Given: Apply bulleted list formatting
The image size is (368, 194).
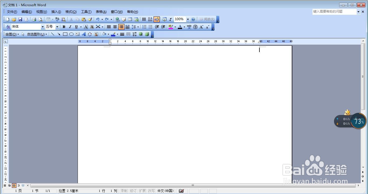Looking at the screenshot, I should tap(150, 27).
